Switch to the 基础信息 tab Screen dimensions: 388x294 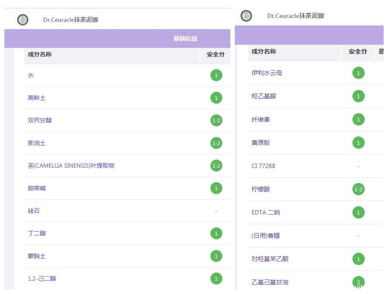point(185,39)
